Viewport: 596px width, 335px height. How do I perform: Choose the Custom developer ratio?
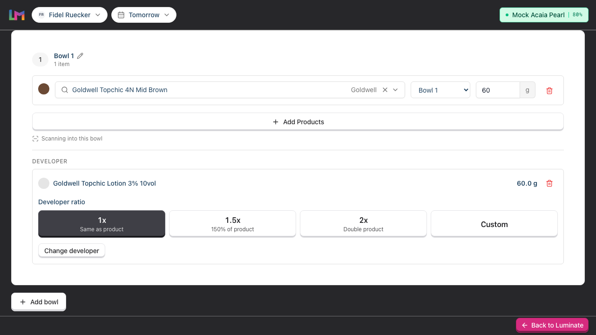point(494,224)
